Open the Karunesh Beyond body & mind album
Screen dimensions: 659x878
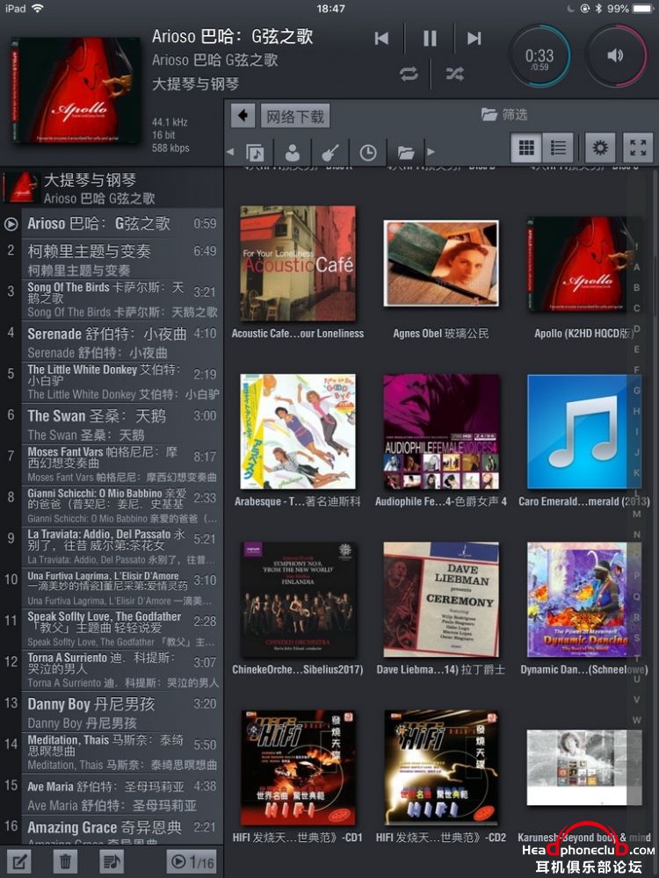click(x=583, y=767)
